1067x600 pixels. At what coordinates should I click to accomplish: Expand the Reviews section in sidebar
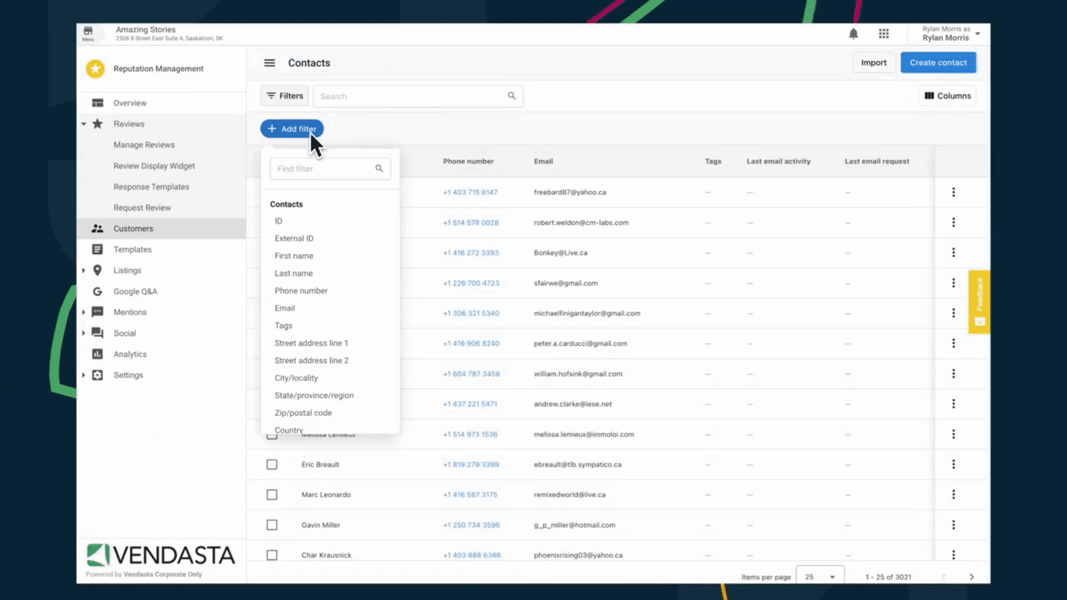[83, 123]
